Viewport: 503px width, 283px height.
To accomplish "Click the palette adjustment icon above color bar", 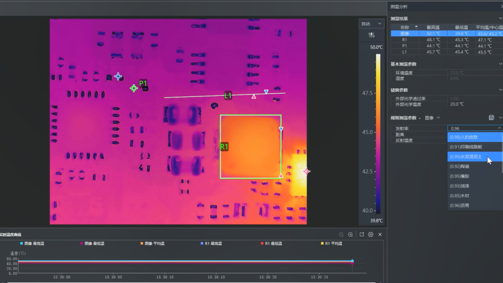I will click(371, 35).
